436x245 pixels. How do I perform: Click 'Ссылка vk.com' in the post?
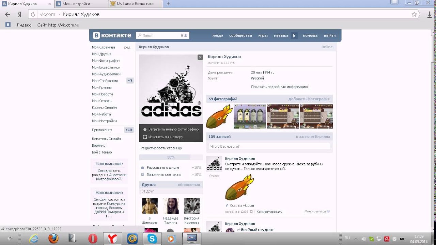point(242,205)
